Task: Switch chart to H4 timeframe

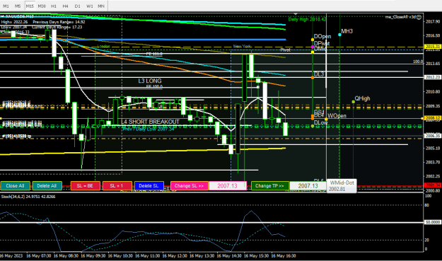Action: [65, 6]
